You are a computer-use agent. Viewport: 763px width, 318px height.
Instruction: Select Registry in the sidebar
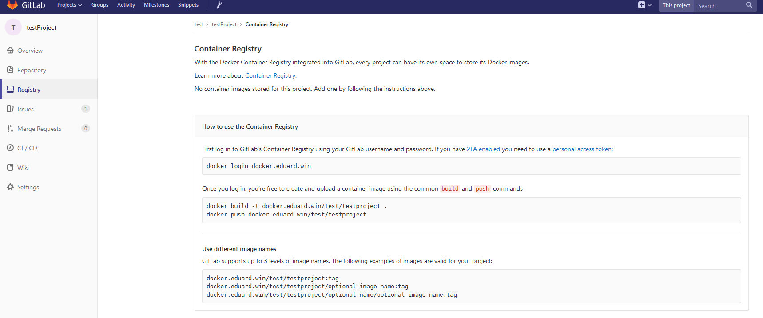coord(29,90)
